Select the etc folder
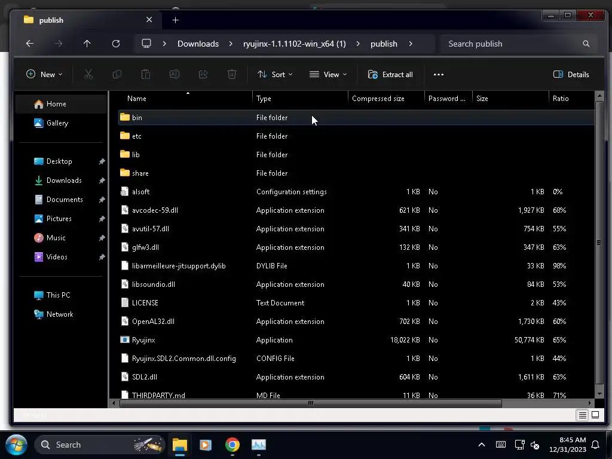 pos(356,136)
